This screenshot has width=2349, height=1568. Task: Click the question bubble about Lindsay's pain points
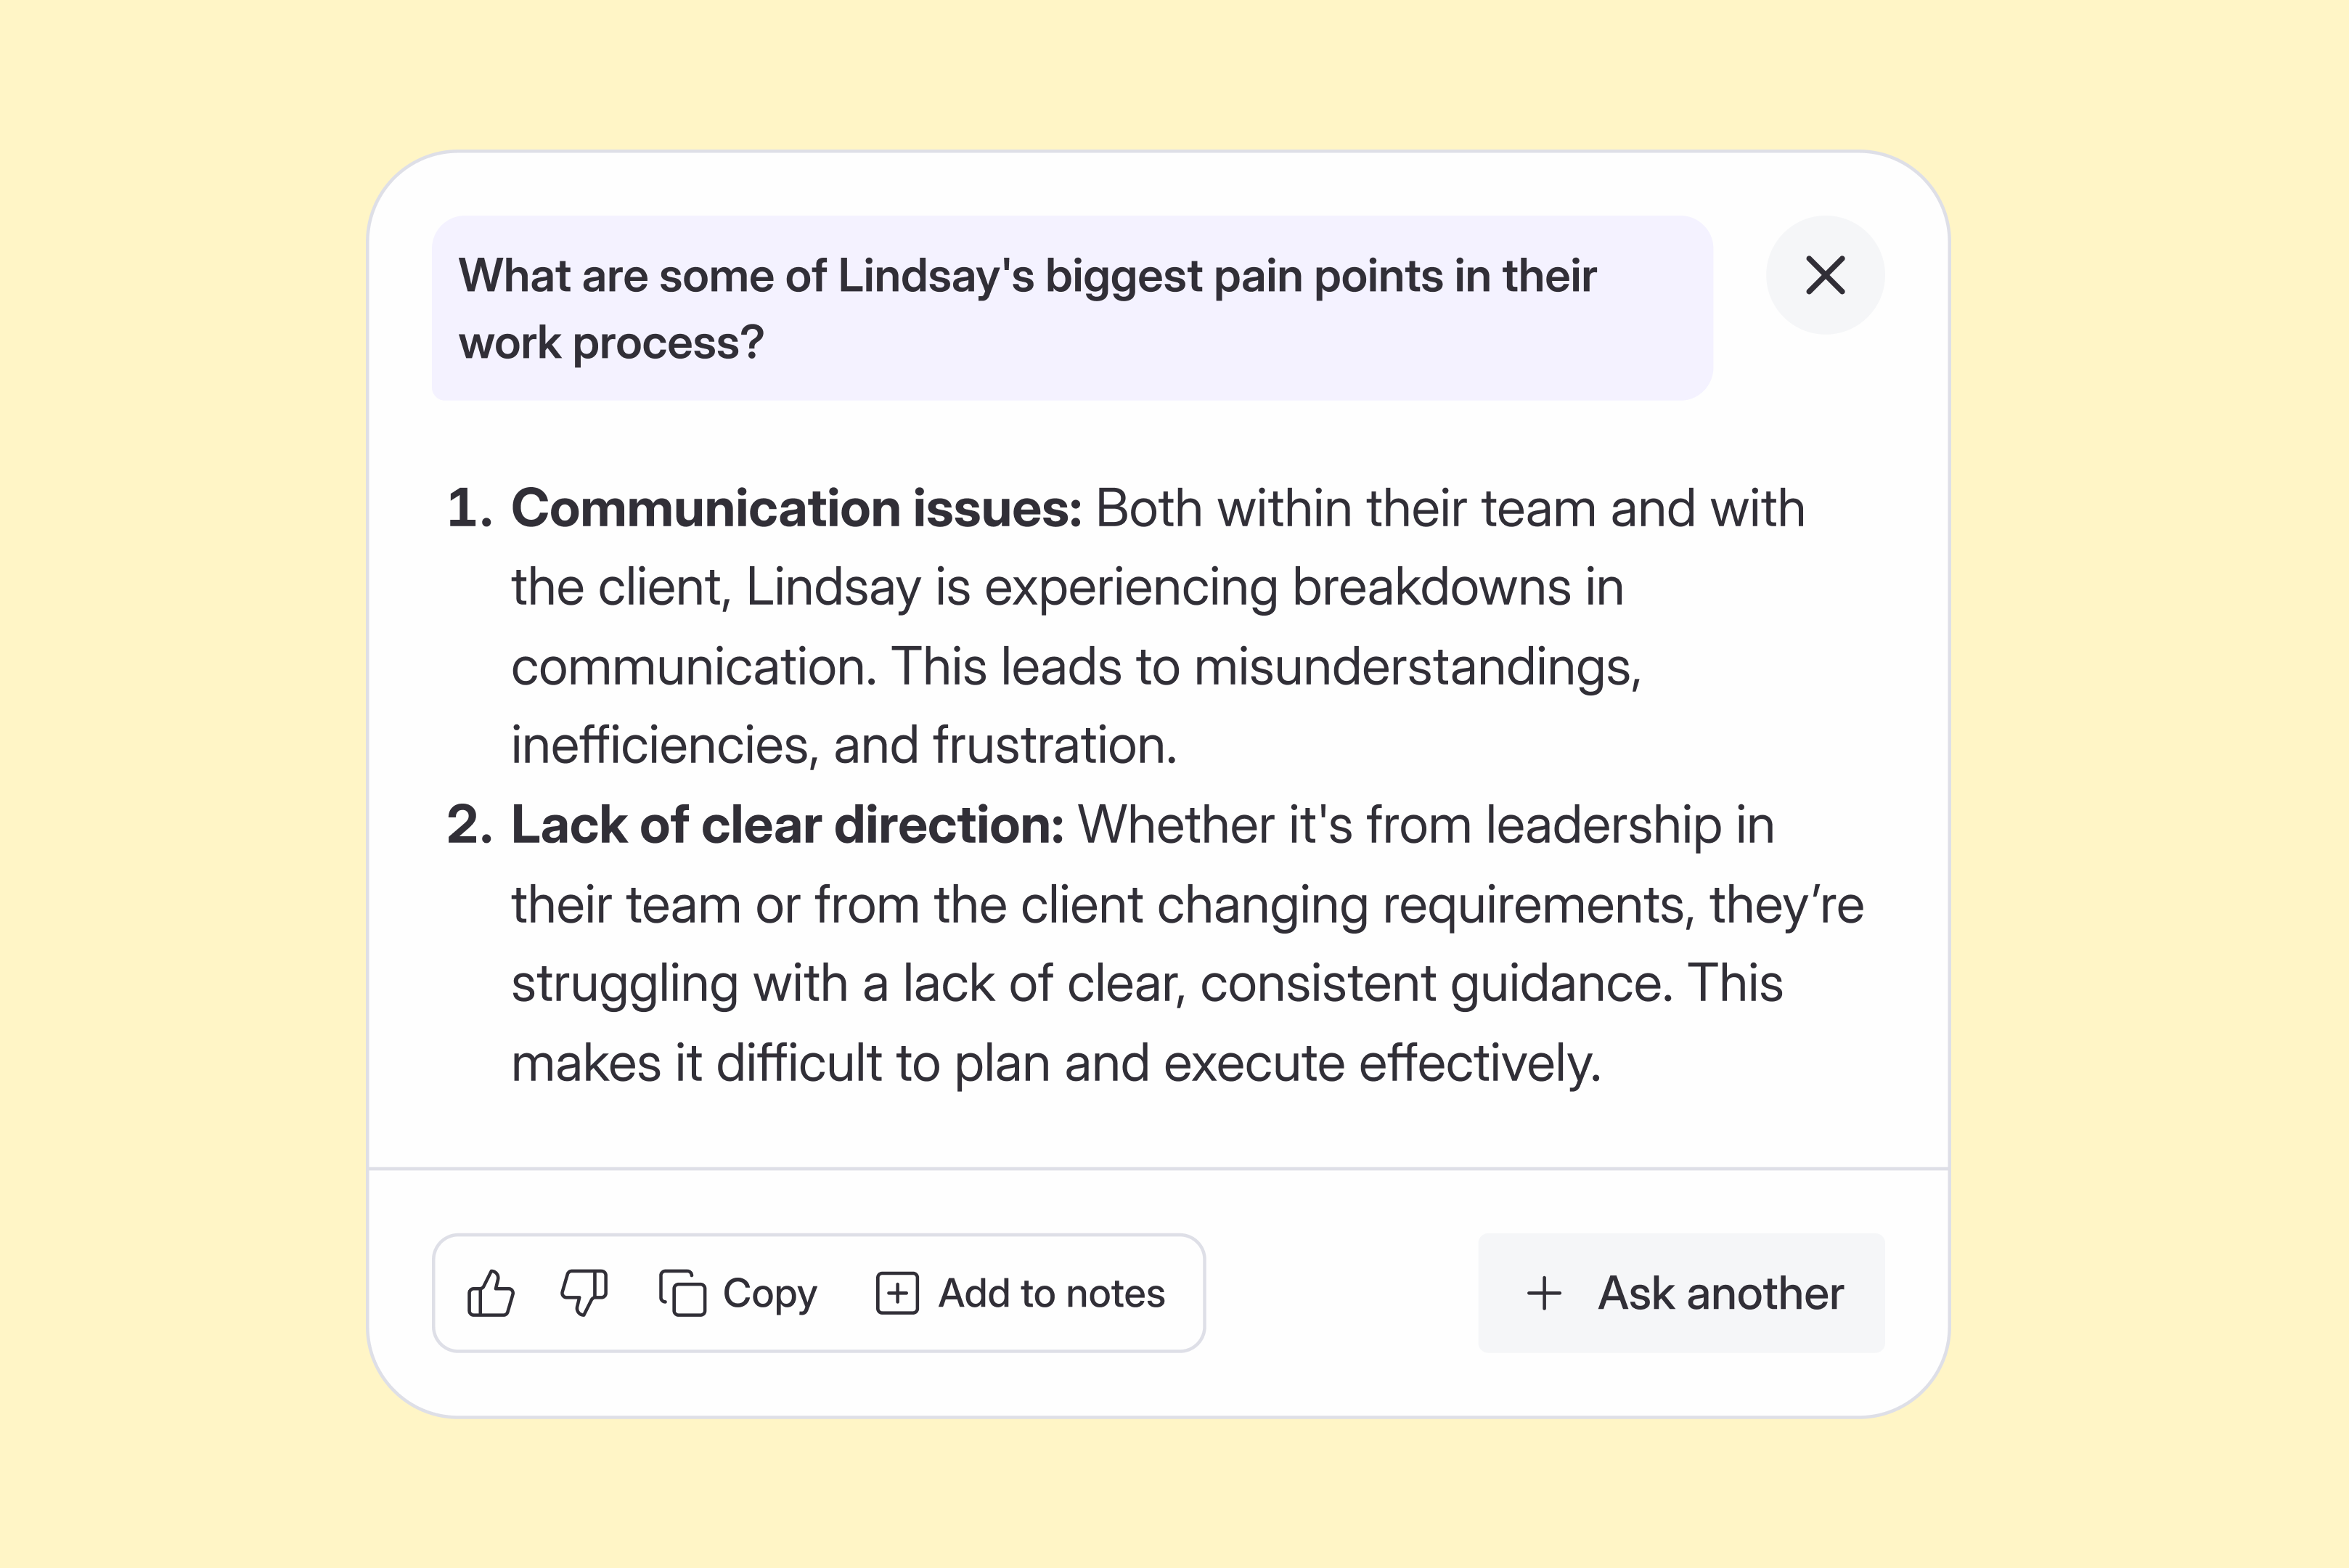point(1072,308)
